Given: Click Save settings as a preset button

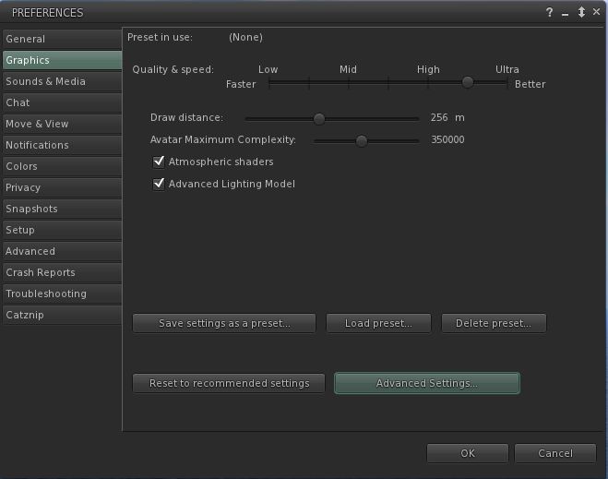Looking at the screenshot, I should (x=224, y=324).
